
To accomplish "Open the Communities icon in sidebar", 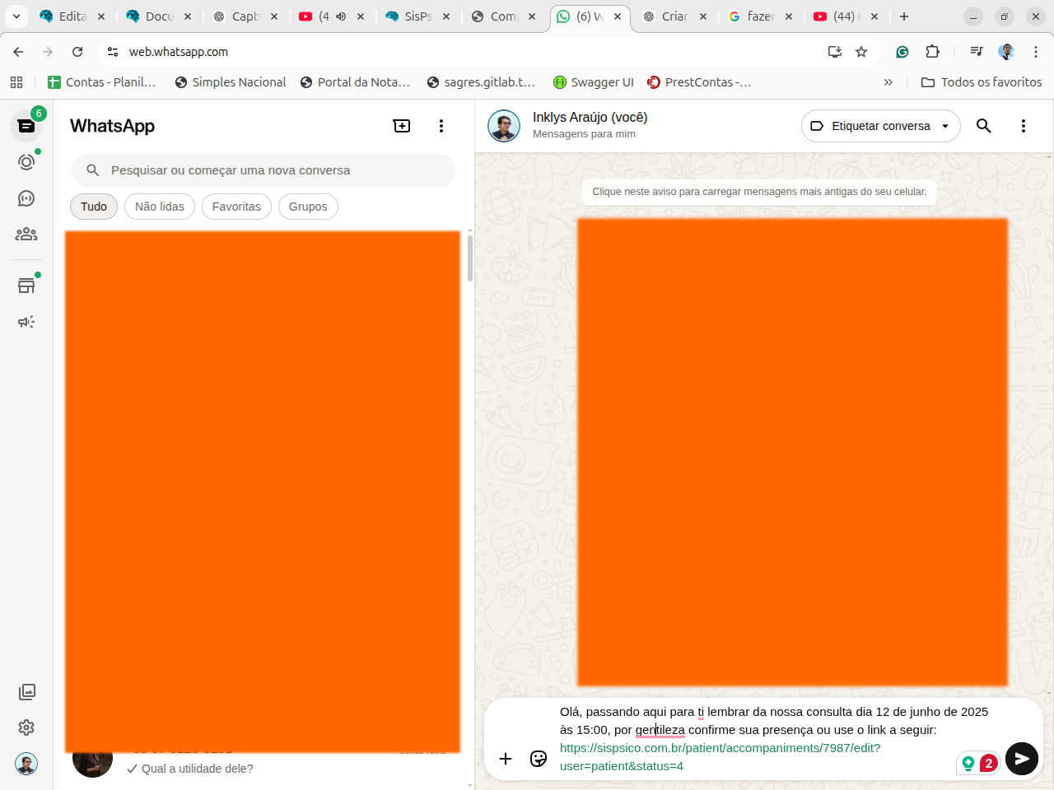I will [26, 235].
